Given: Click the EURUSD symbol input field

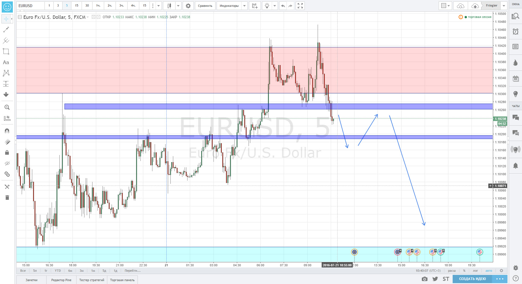Looking at the screenshot, I should point(30,6).
